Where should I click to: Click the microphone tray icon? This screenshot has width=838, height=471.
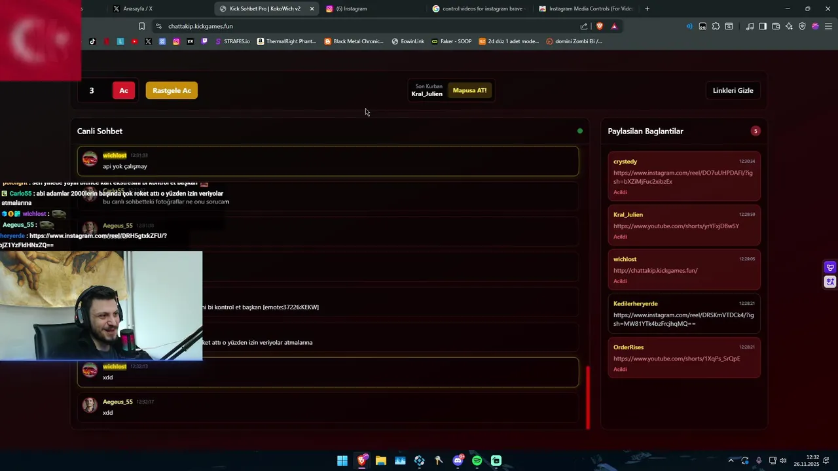pos(759,461)
